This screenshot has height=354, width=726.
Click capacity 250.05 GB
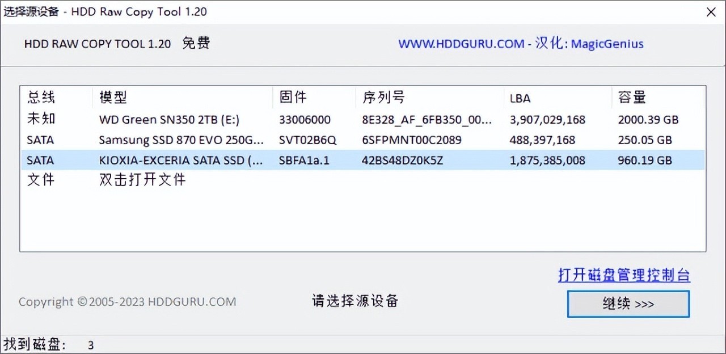(645, 140)
